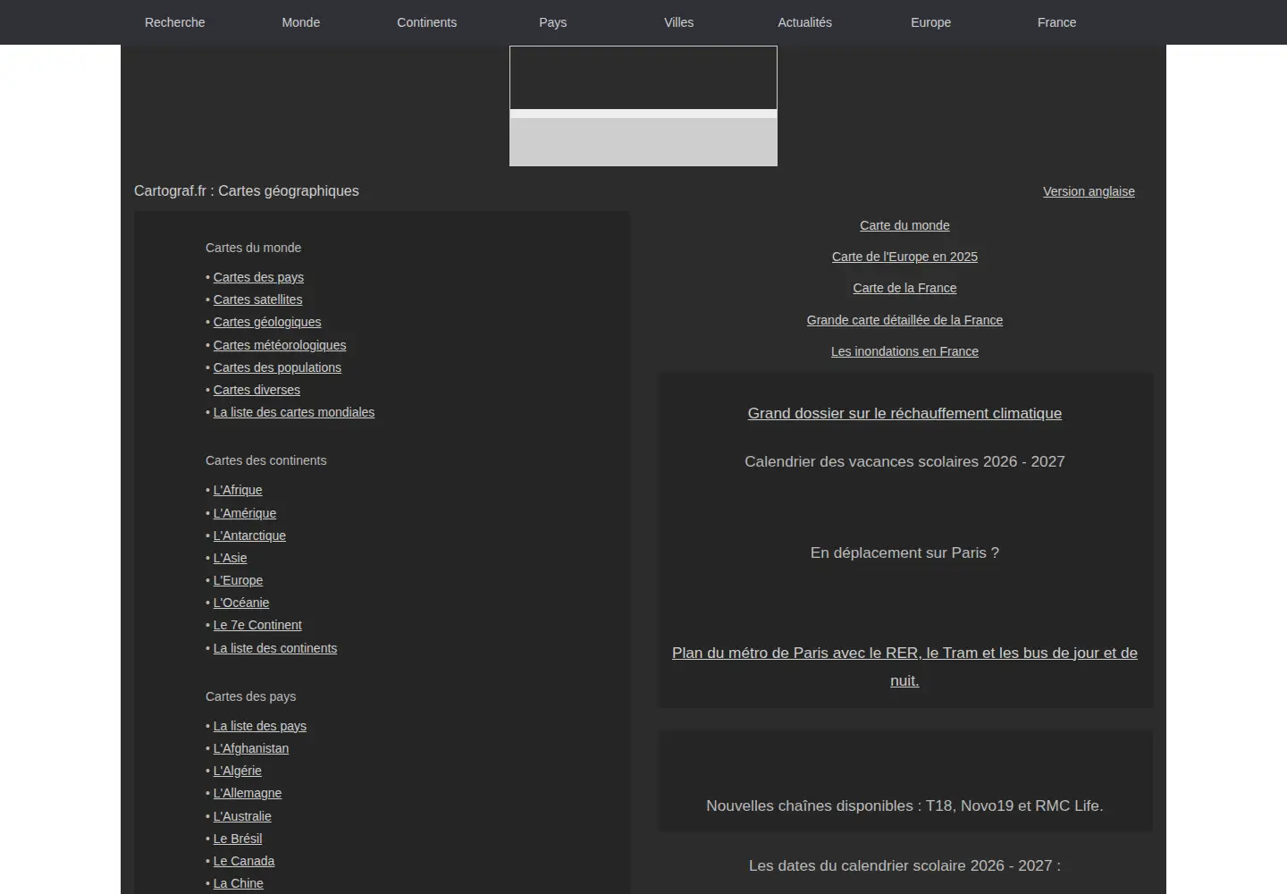Switch to the Version anglaise

(x=1089, y=191)
